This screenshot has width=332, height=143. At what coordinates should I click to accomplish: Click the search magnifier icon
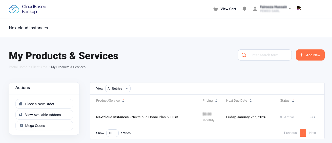point(244,55)
